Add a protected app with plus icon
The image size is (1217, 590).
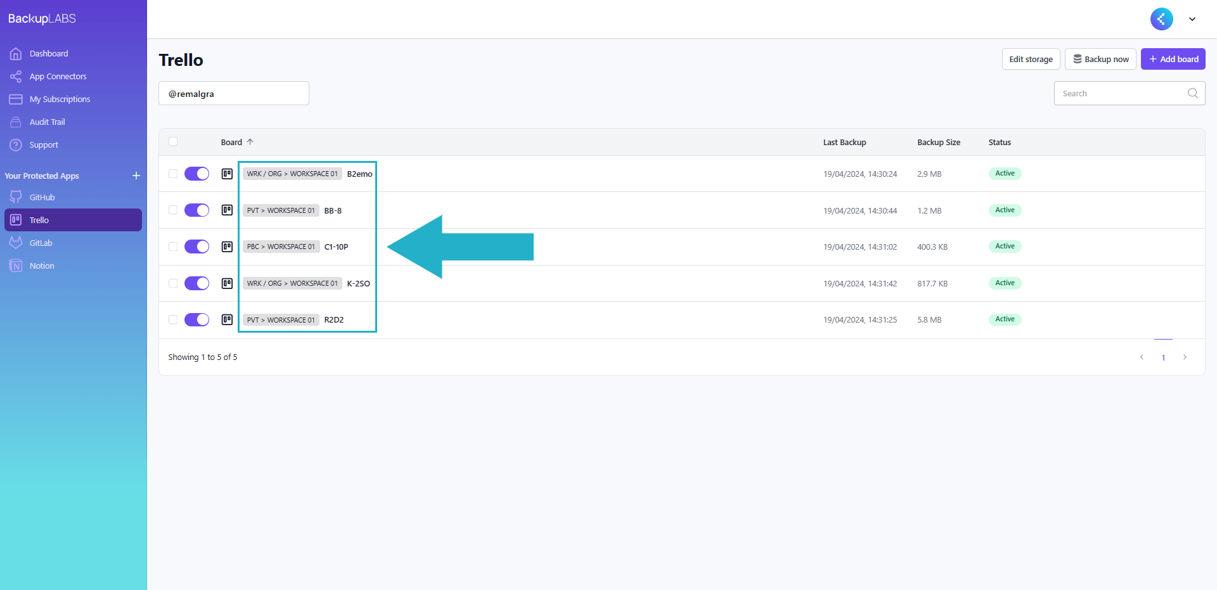click(x=136, y=176)
